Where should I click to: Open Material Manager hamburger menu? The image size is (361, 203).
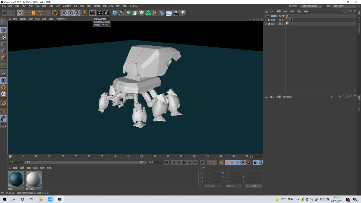click(x=10, y=168)
